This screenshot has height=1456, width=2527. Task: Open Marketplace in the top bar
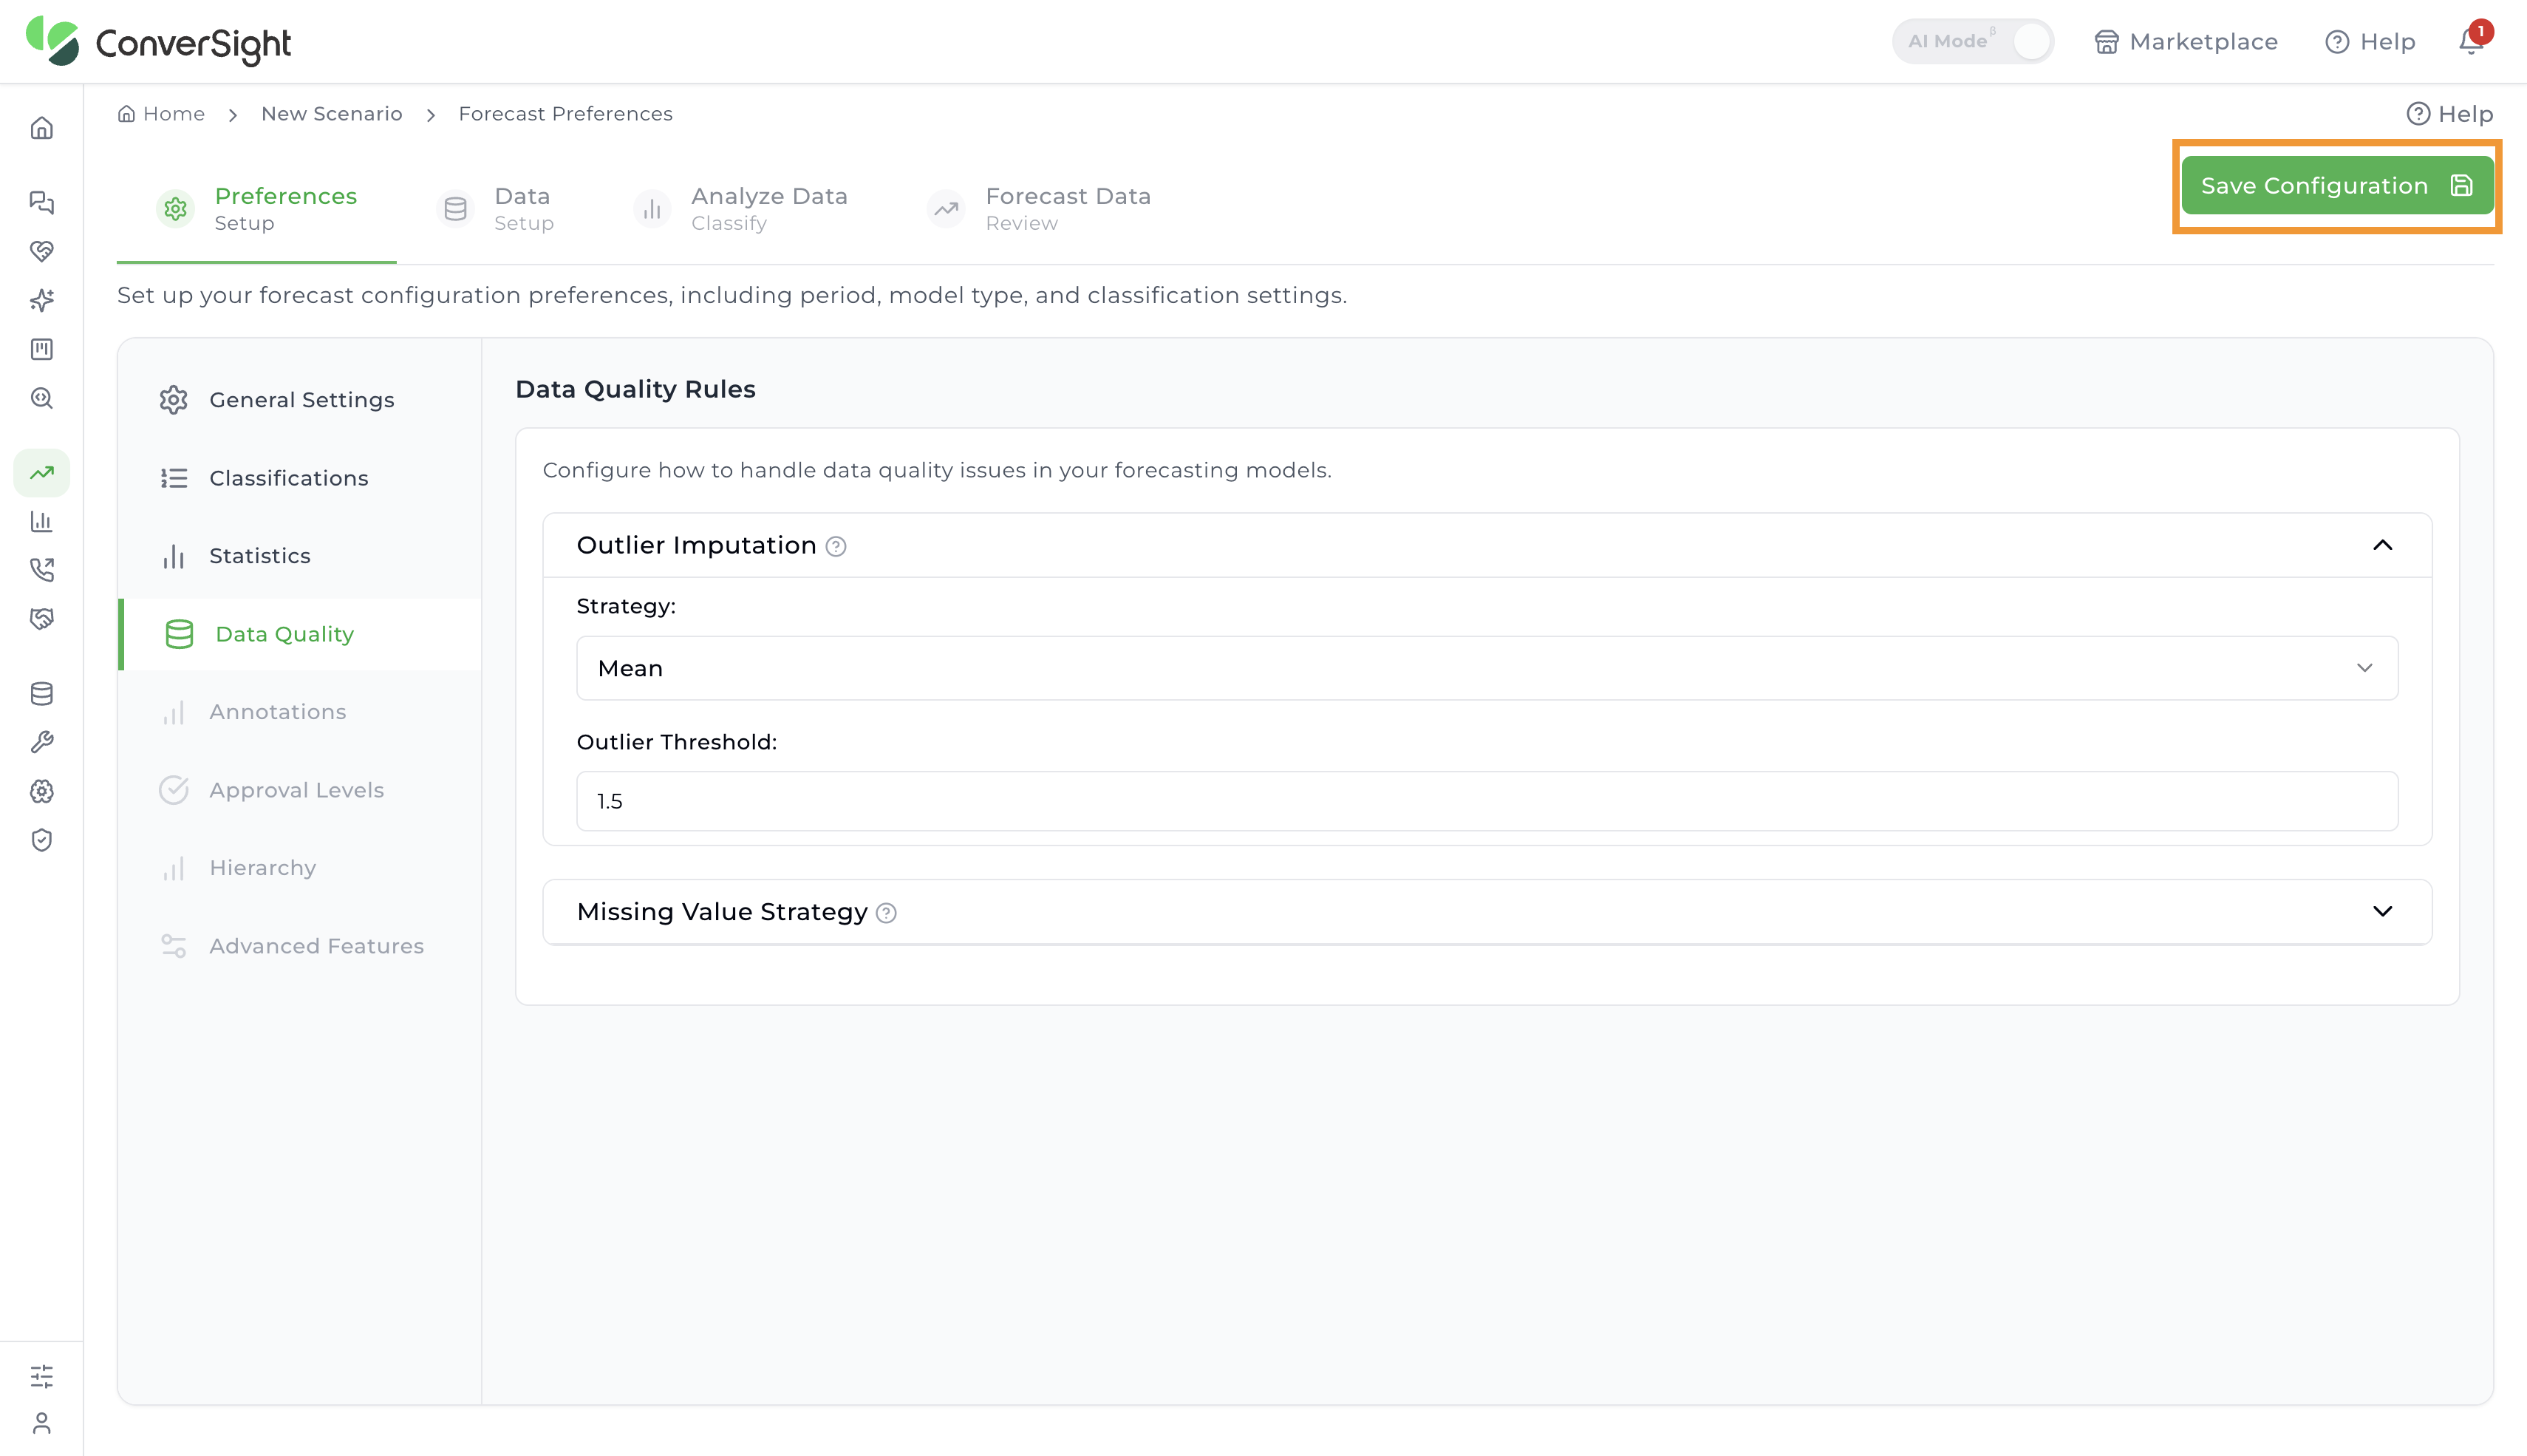2186,41
